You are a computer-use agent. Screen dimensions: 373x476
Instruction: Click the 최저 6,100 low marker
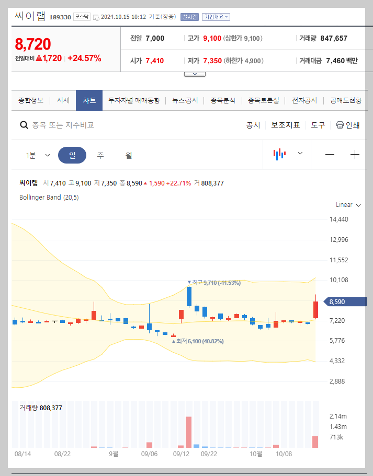(198, 341)
